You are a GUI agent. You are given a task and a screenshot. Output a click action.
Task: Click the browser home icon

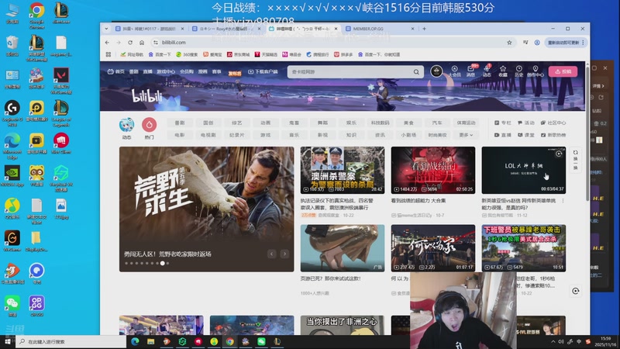click(x=142, y=43)
